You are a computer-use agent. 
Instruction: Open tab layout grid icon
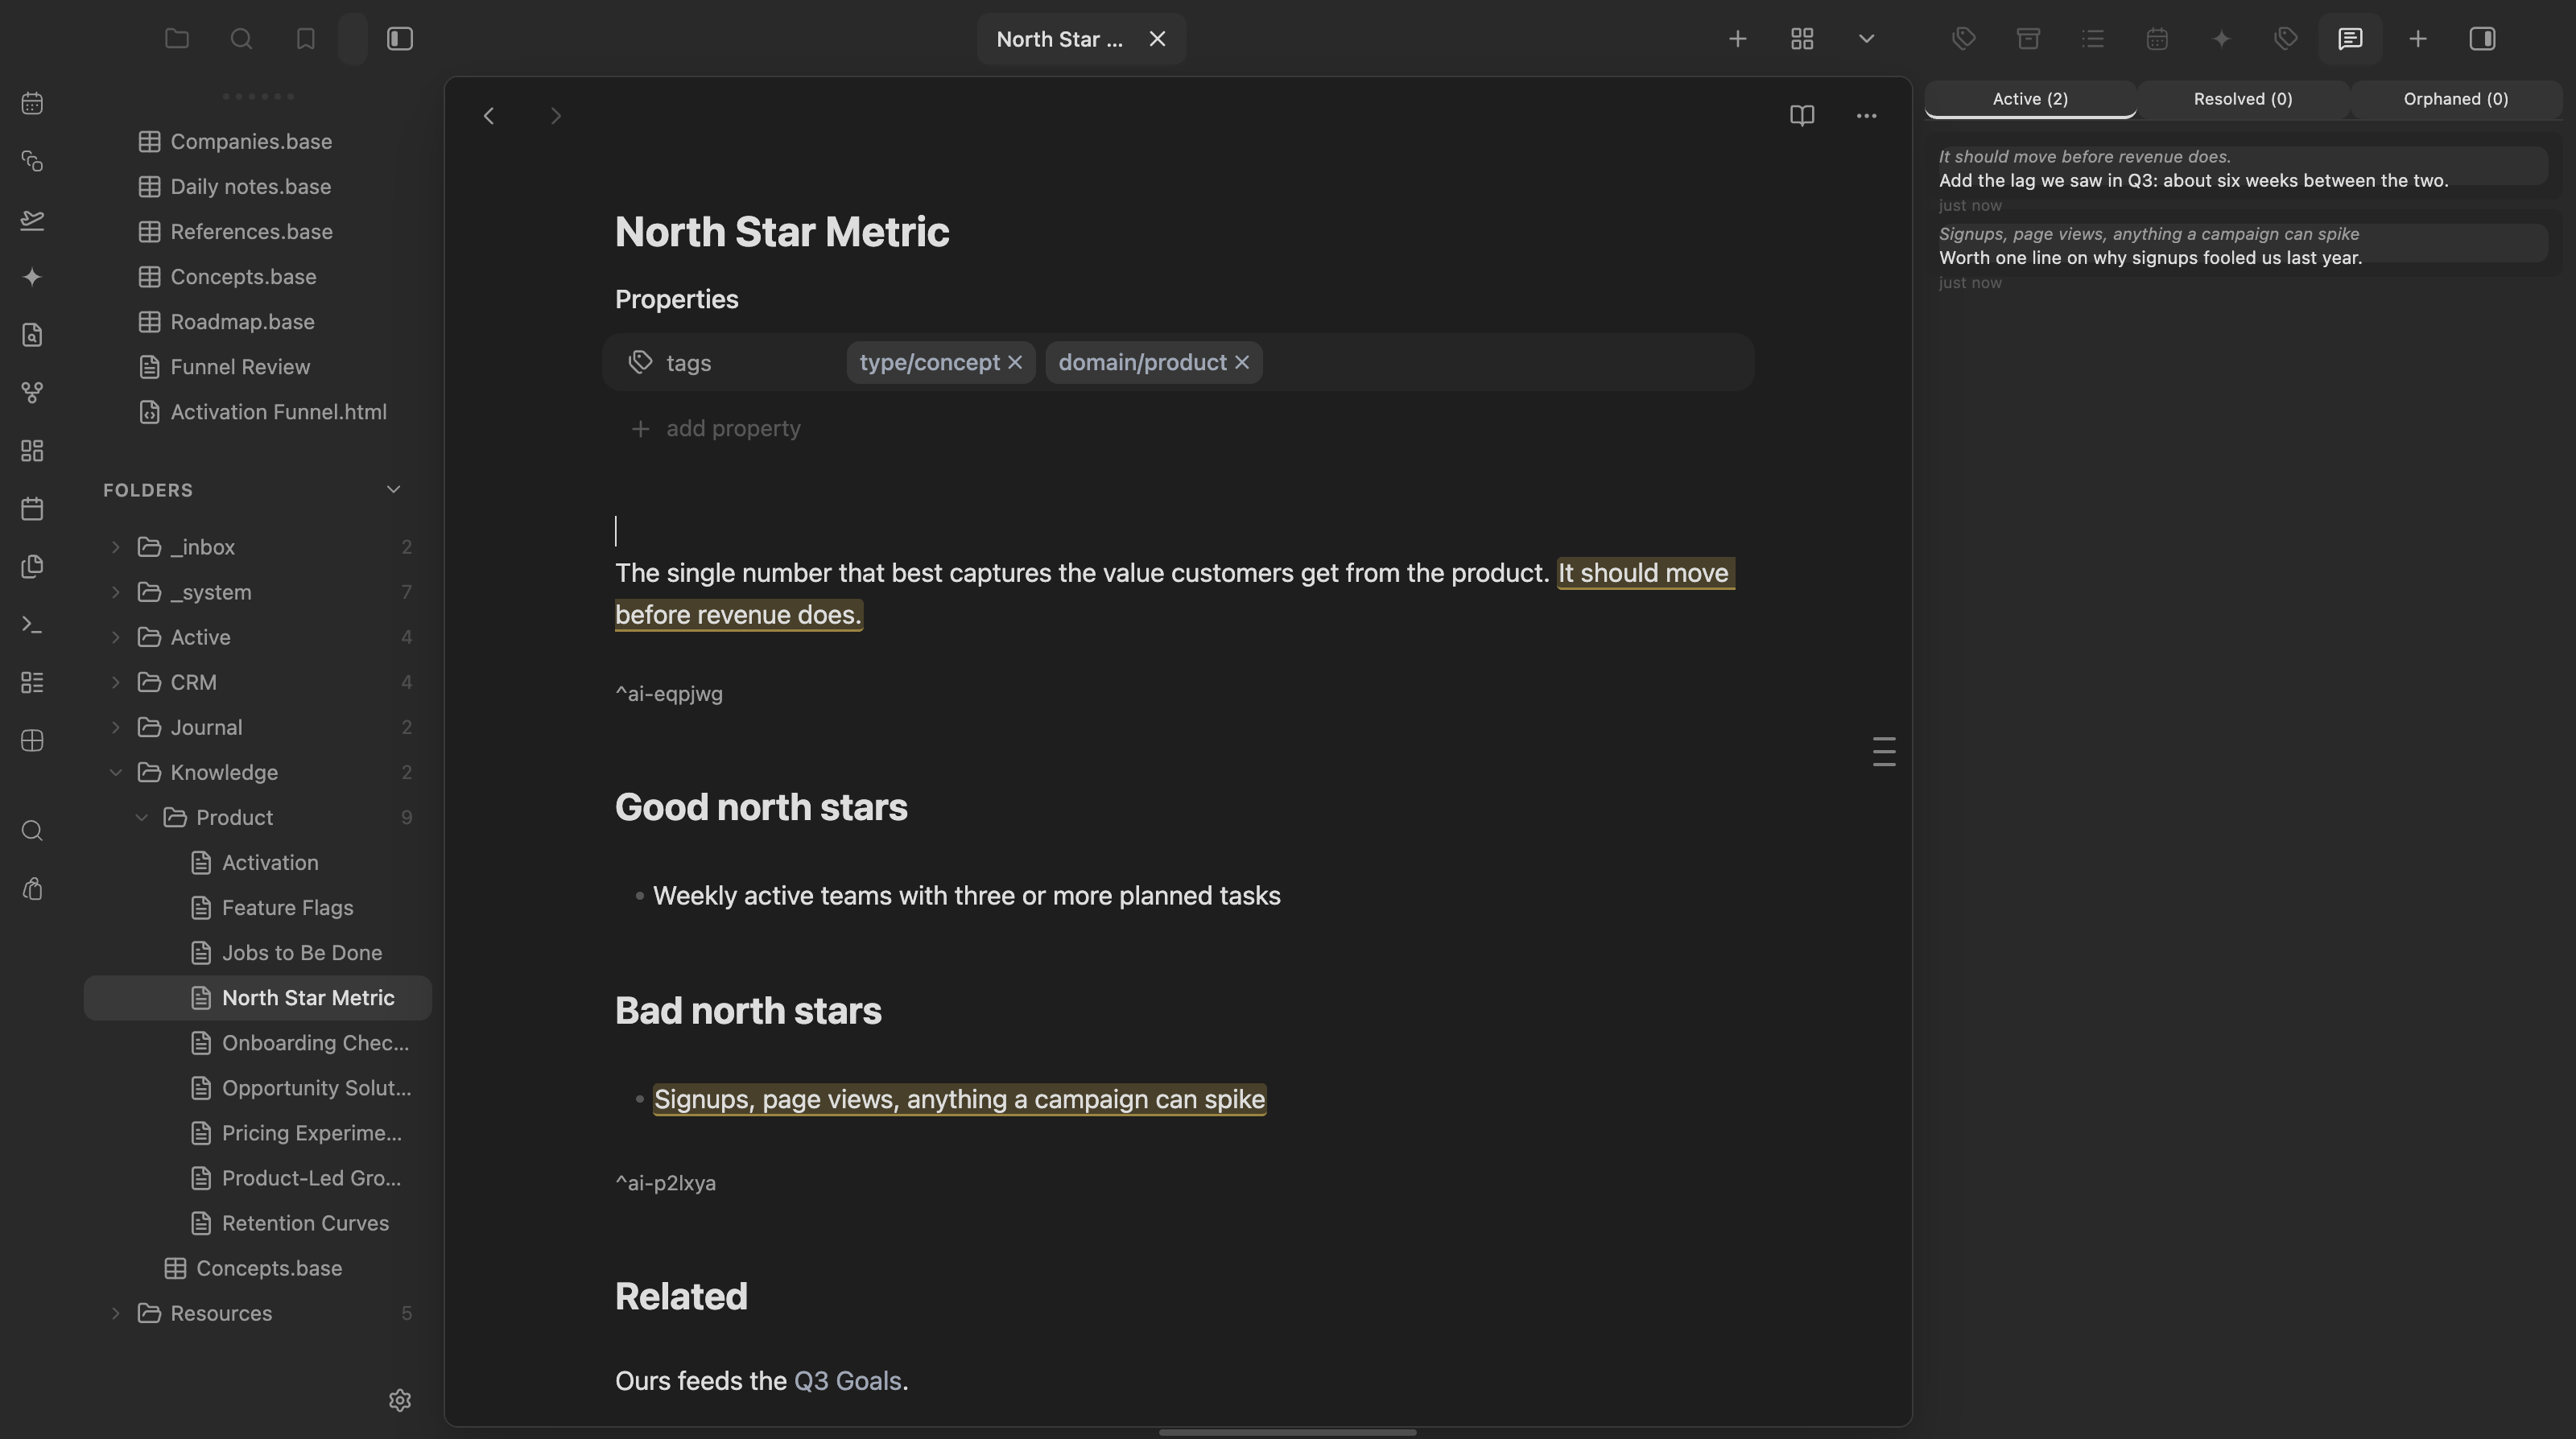click(x=1802, y=39)
